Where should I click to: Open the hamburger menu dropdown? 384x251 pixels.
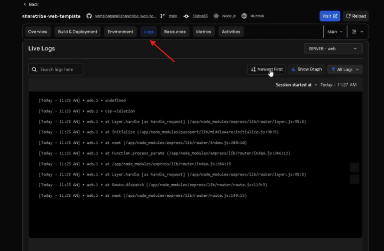point(358,32)
